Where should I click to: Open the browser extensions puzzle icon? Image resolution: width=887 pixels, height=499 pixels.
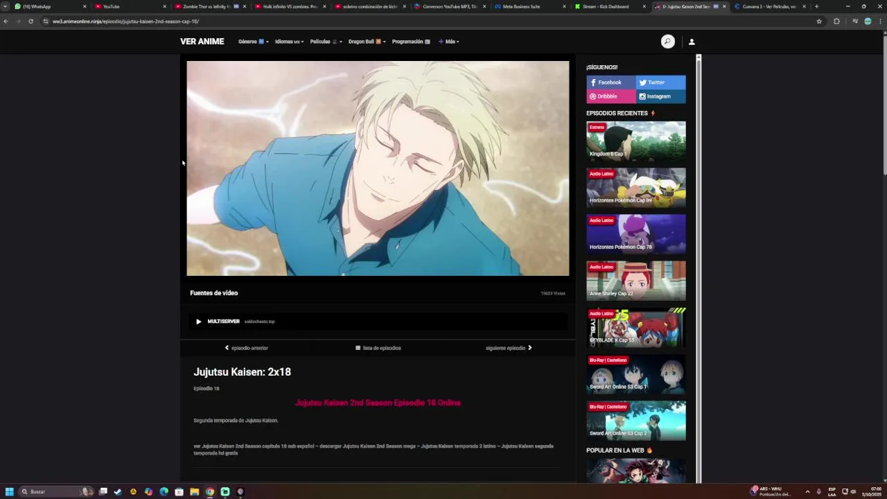pos(836,21)
